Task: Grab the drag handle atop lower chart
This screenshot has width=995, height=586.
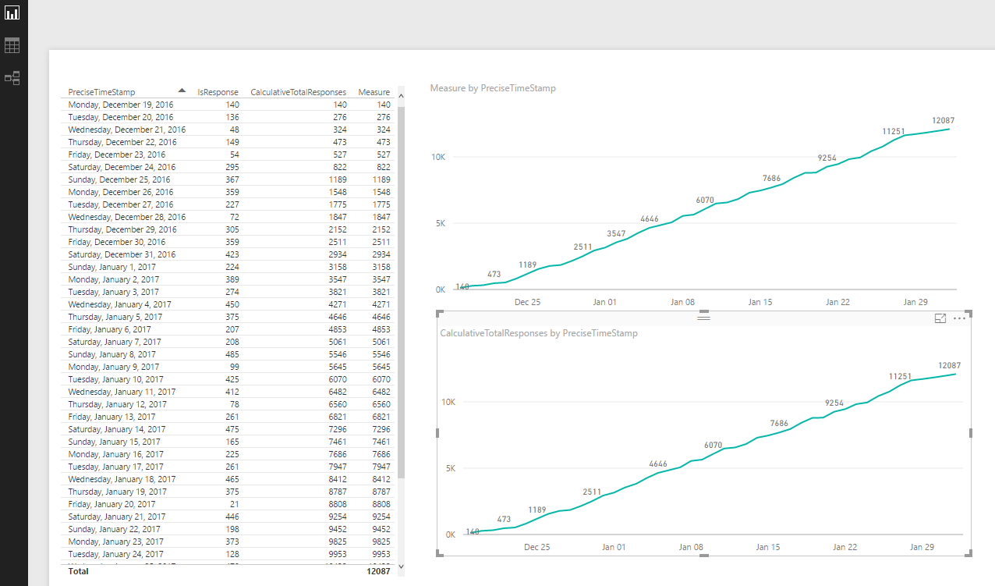Action: 703,318
